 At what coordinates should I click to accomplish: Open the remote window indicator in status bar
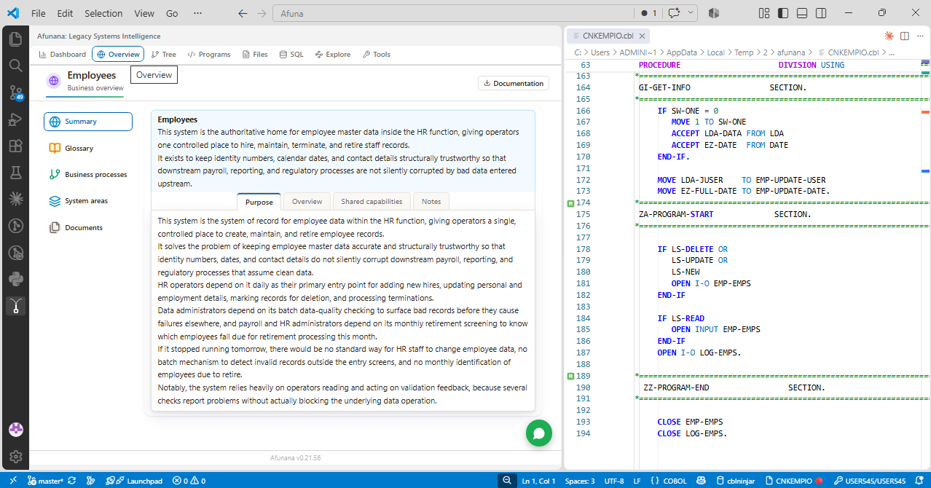point(12,481)
